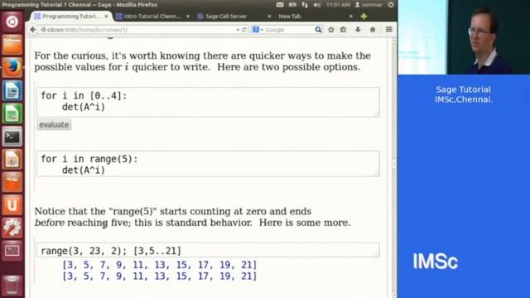Click the resize handle of the [0..4] cell
The width and height of the screenshot is (530, 298).
[377, 114]
